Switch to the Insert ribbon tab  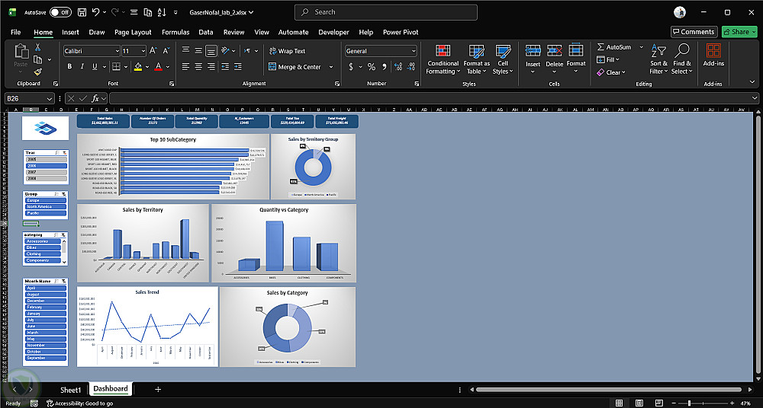pyautogui.click(x=70, y=32)
